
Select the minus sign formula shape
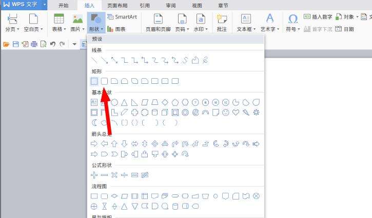[x=104, y=175]
